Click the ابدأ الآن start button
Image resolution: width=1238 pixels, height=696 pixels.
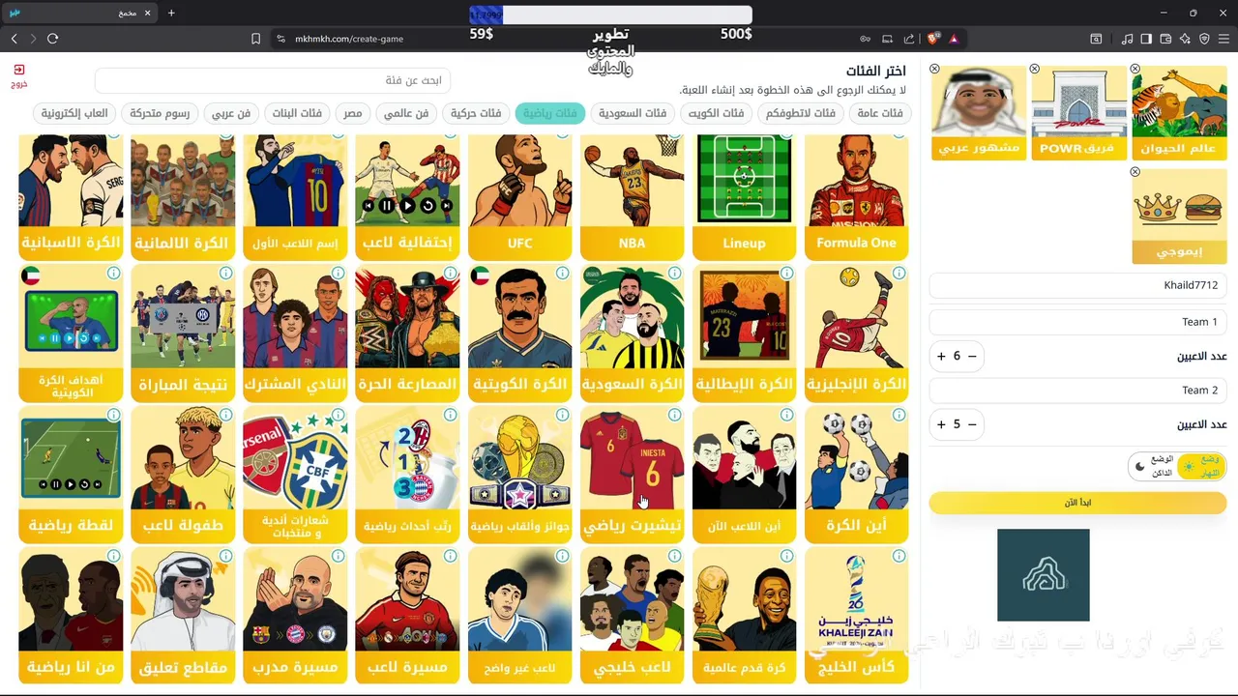coord(1077,503)
